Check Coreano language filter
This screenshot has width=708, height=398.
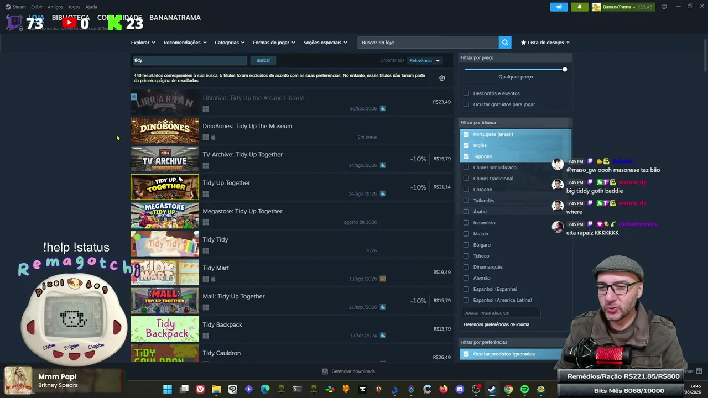[x=466, y=190]
